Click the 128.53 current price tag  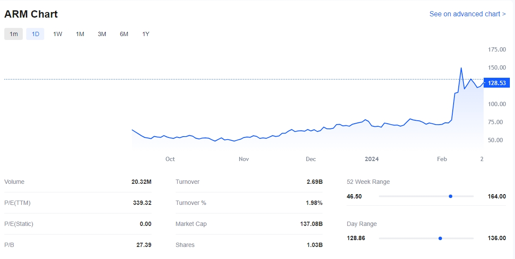coord(495,83)
